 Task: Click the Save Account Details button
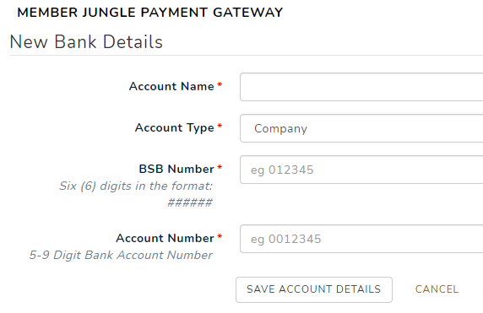pos(314,289)
